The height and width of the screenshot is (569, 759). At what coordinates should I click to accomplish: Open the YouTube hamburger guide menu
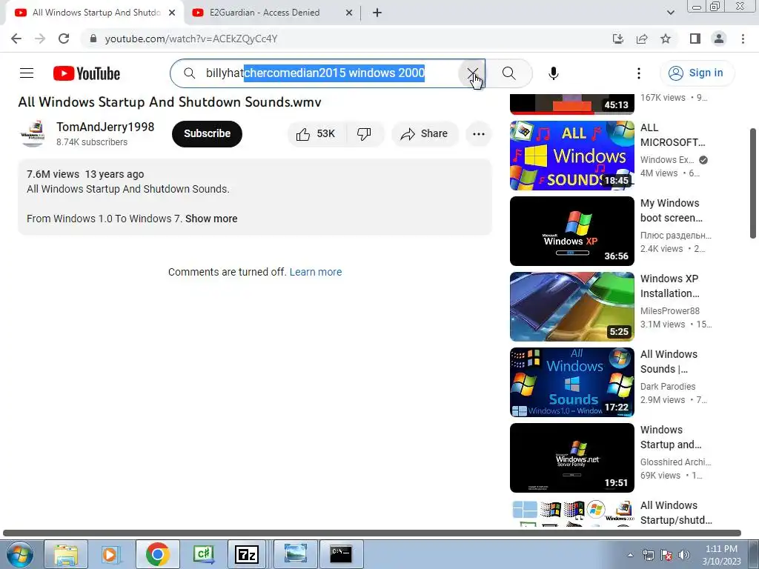pyautogui.click(x=27, y=73)
